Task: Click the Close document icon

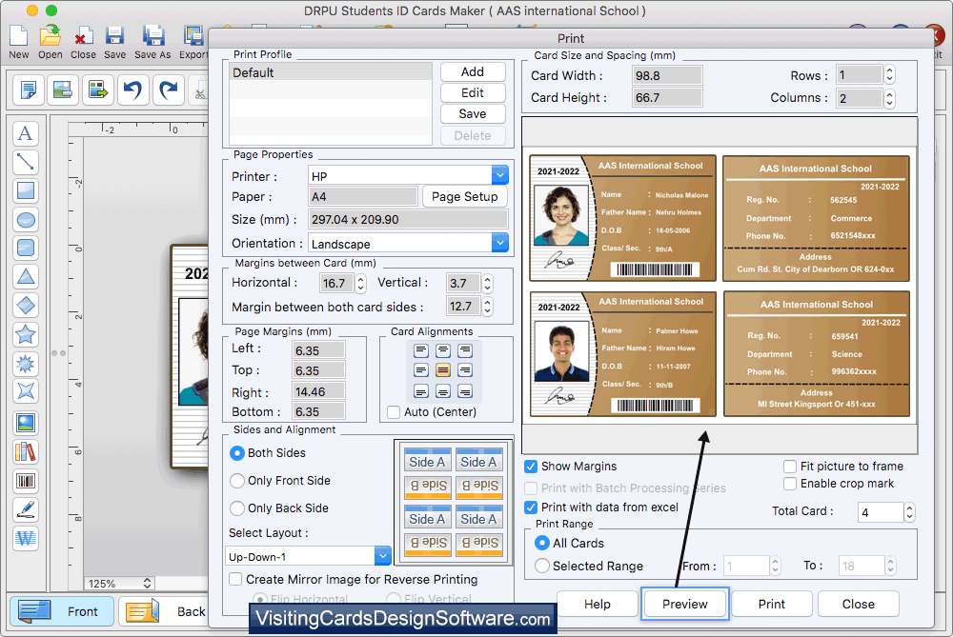Action: (83, 36)
